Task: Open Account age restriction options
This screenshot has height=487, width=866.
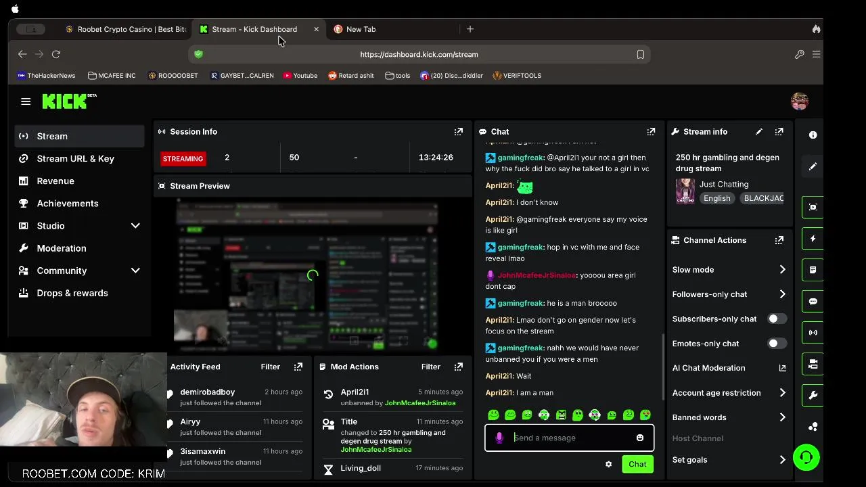Action: (x=729, y=393)
